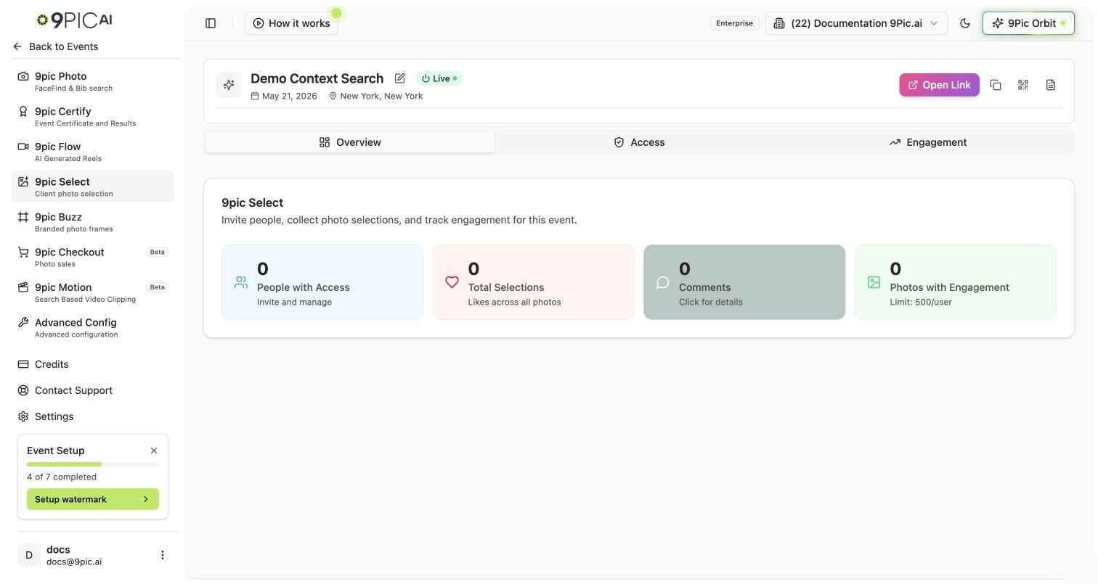Open 9pic Certify in sidebar
This screenshot has width=1098, height=584.
93,116
